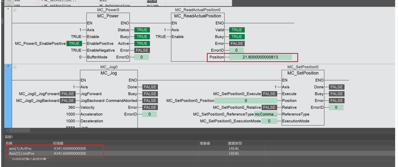Select the MC_SetPosition function block title
The height and width of the screenshot is (167, 398).
click(x=303, y=73)
